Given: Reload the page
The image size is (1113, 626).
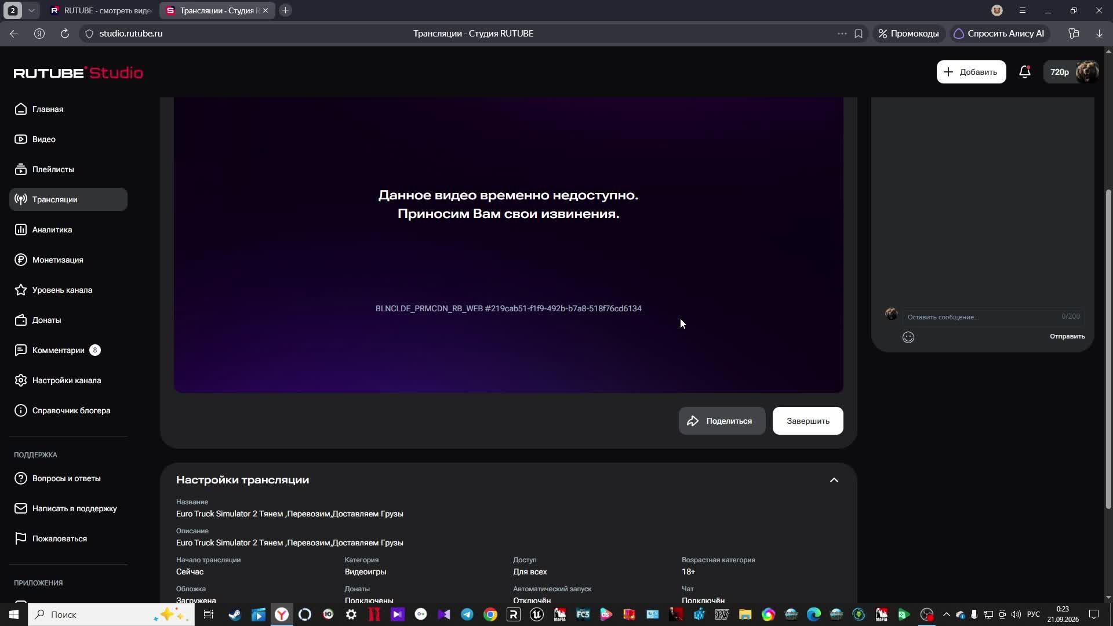Looking at the screenshot, I should click(x=65, y=34).
